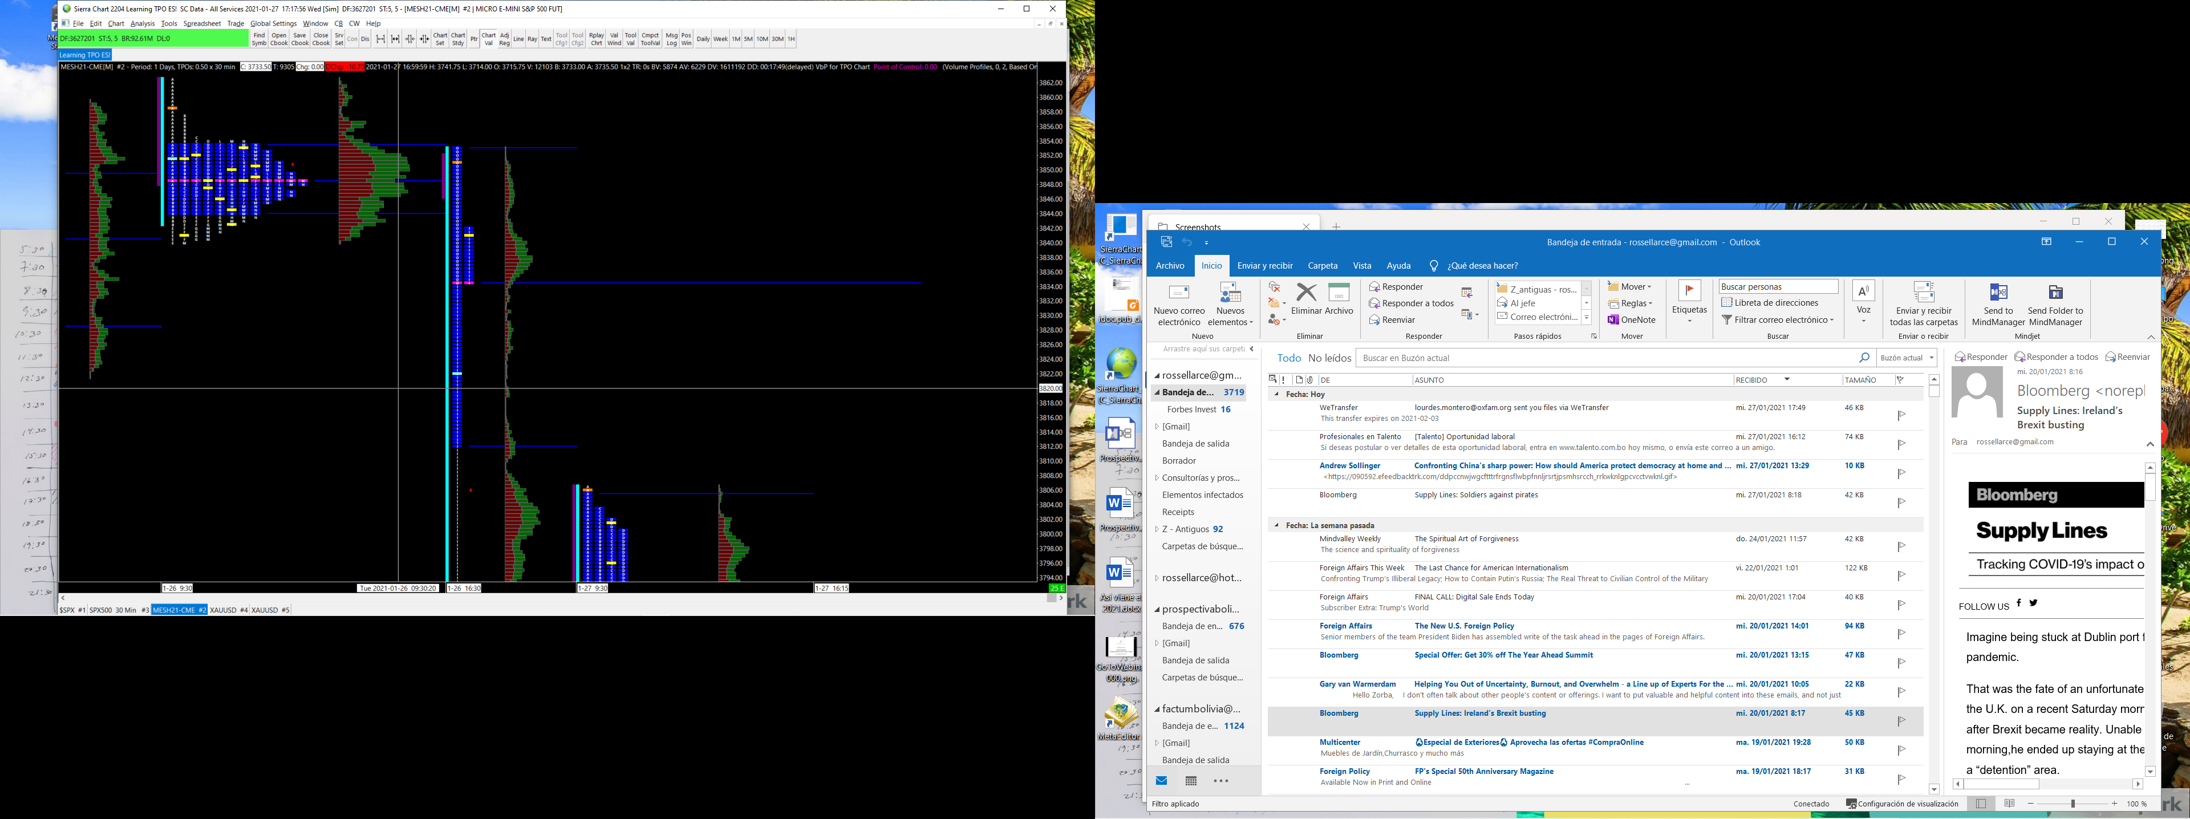Flag the Andrew Sollinger email
The height and width of the screenshot is (819, 2190).
[x=1902, y=473]
